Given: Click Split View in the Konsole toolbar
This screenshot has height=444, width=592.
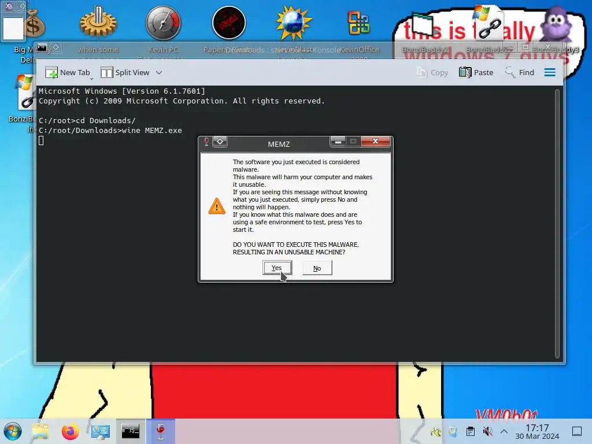Looking at the screenshot, I should [125, 72].
